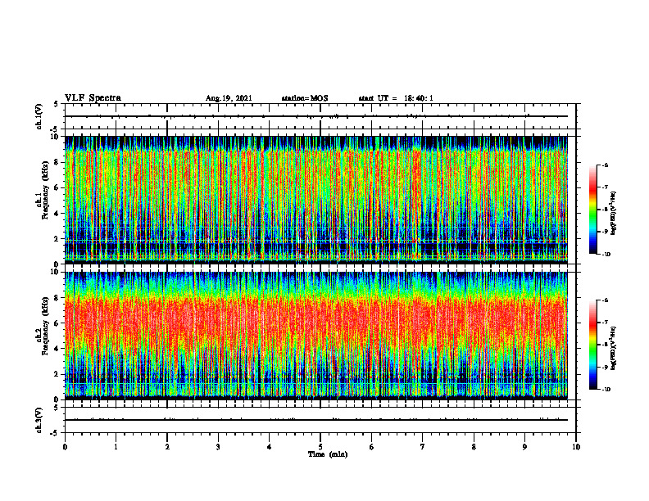
Task: Click the "-7" label on ch.1 color bar
Action: tap(606, 187)
